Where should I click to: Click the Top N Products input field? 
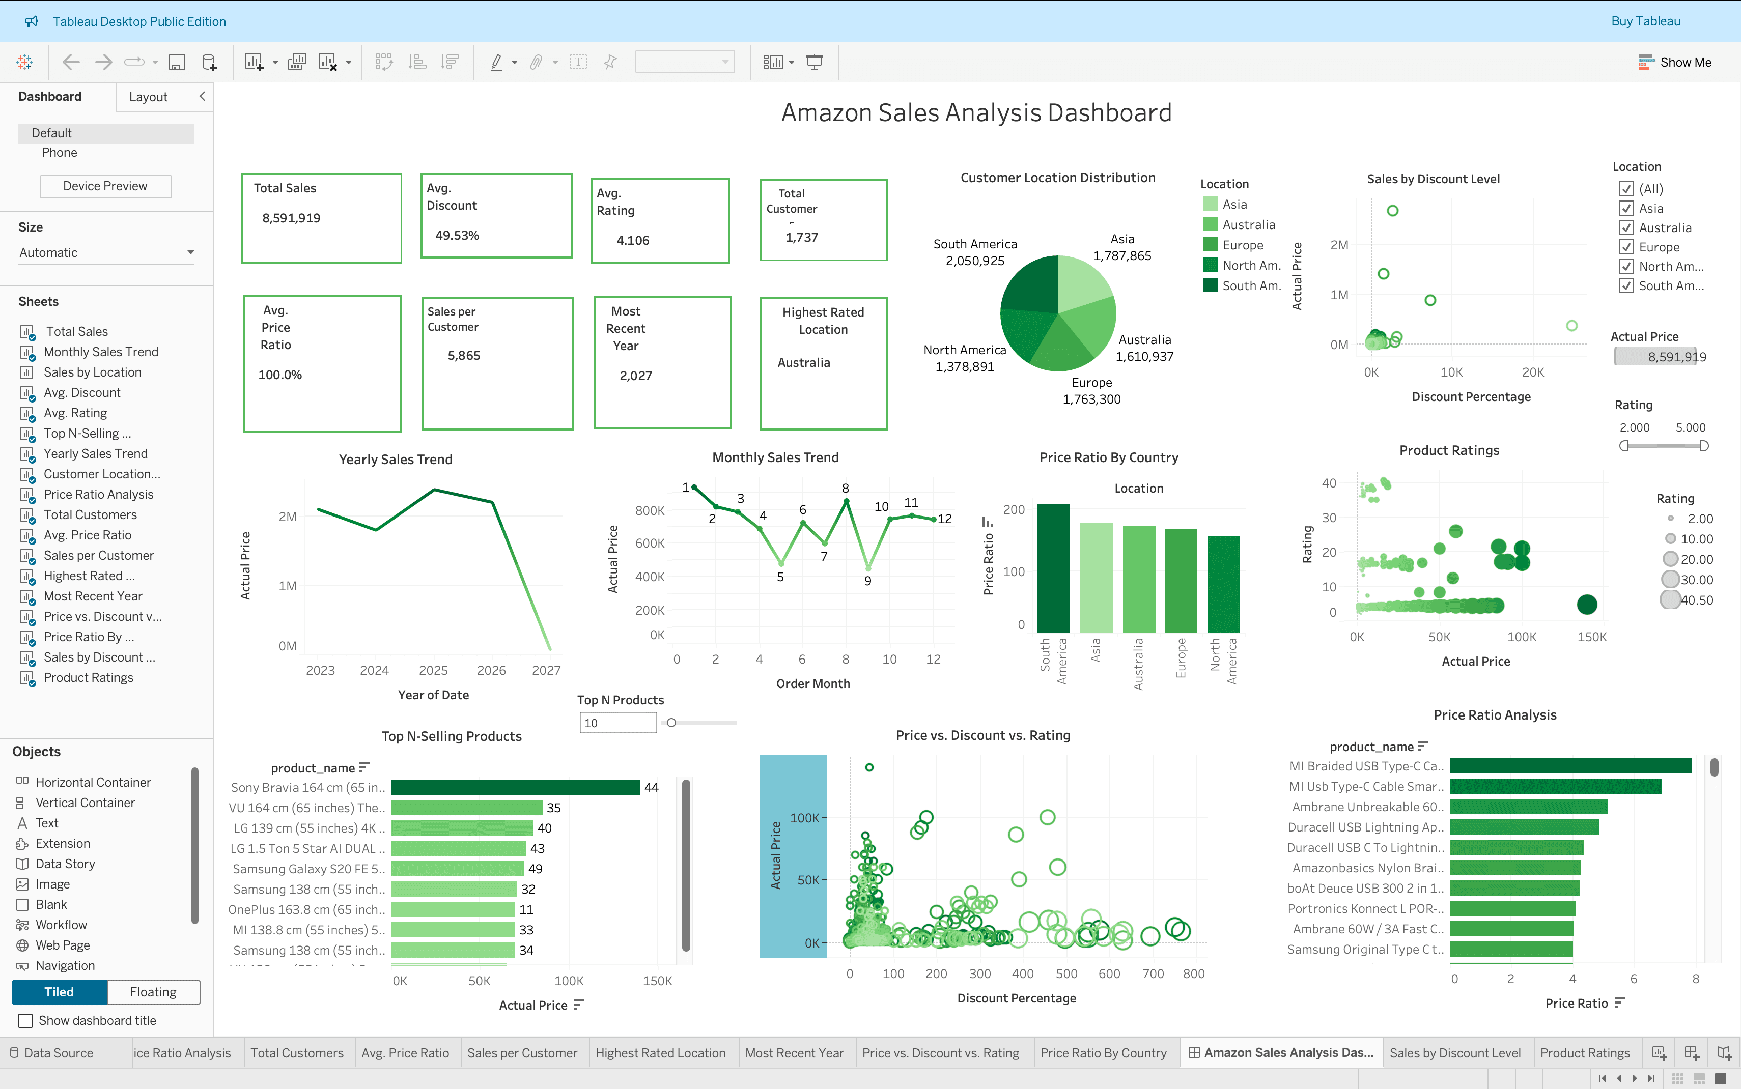click(617, 723)
